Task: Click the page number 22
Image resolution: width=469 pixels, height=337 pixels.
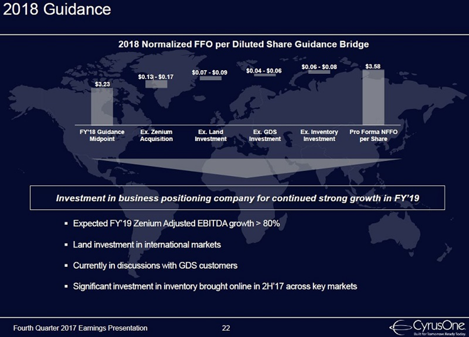Action: click(x=227, y=328)
